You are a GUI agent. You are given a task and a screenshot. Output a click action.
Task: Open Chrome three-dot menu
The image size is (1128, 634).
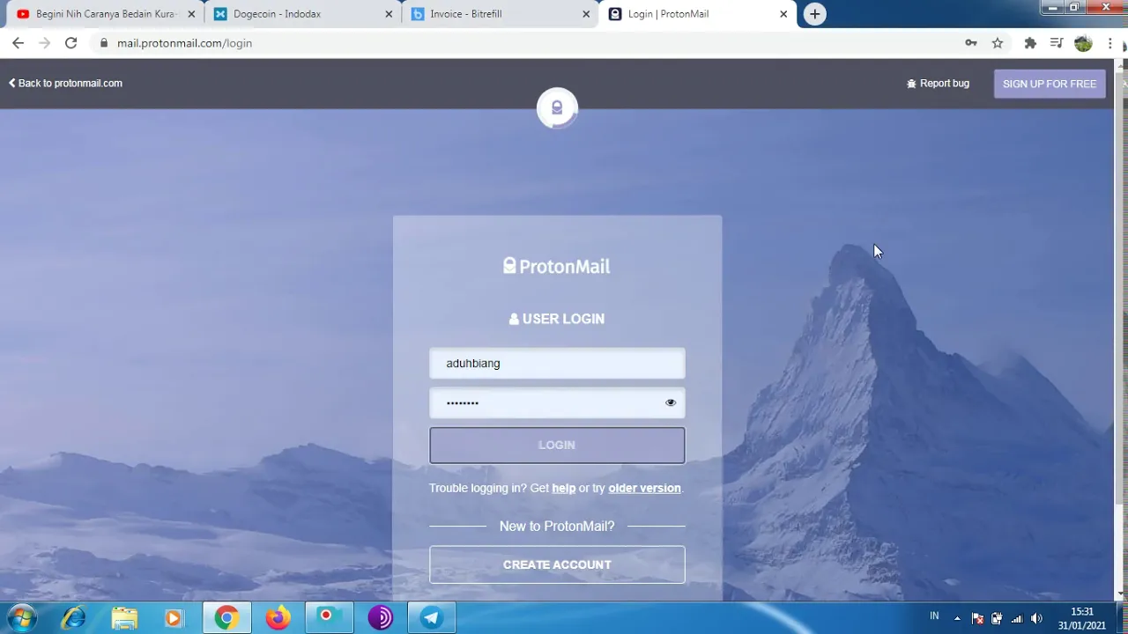point(1109,42)
